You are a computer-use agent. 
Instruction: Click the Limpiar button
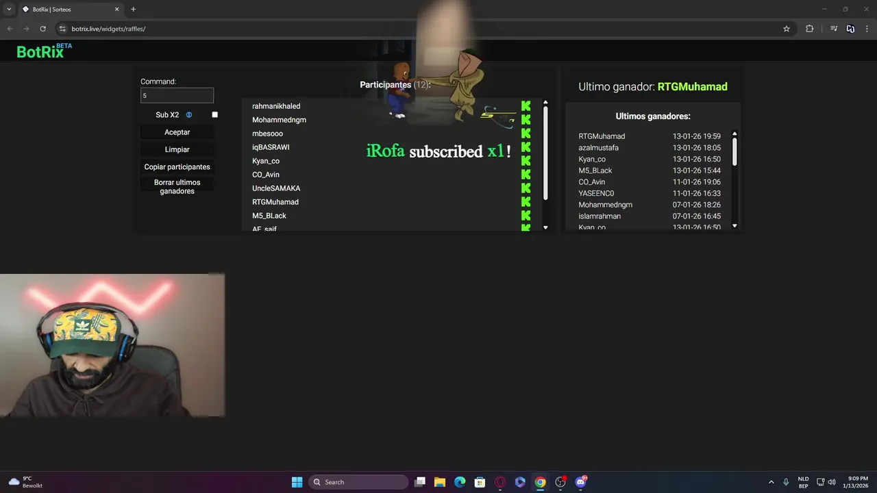tap(177, 149)
